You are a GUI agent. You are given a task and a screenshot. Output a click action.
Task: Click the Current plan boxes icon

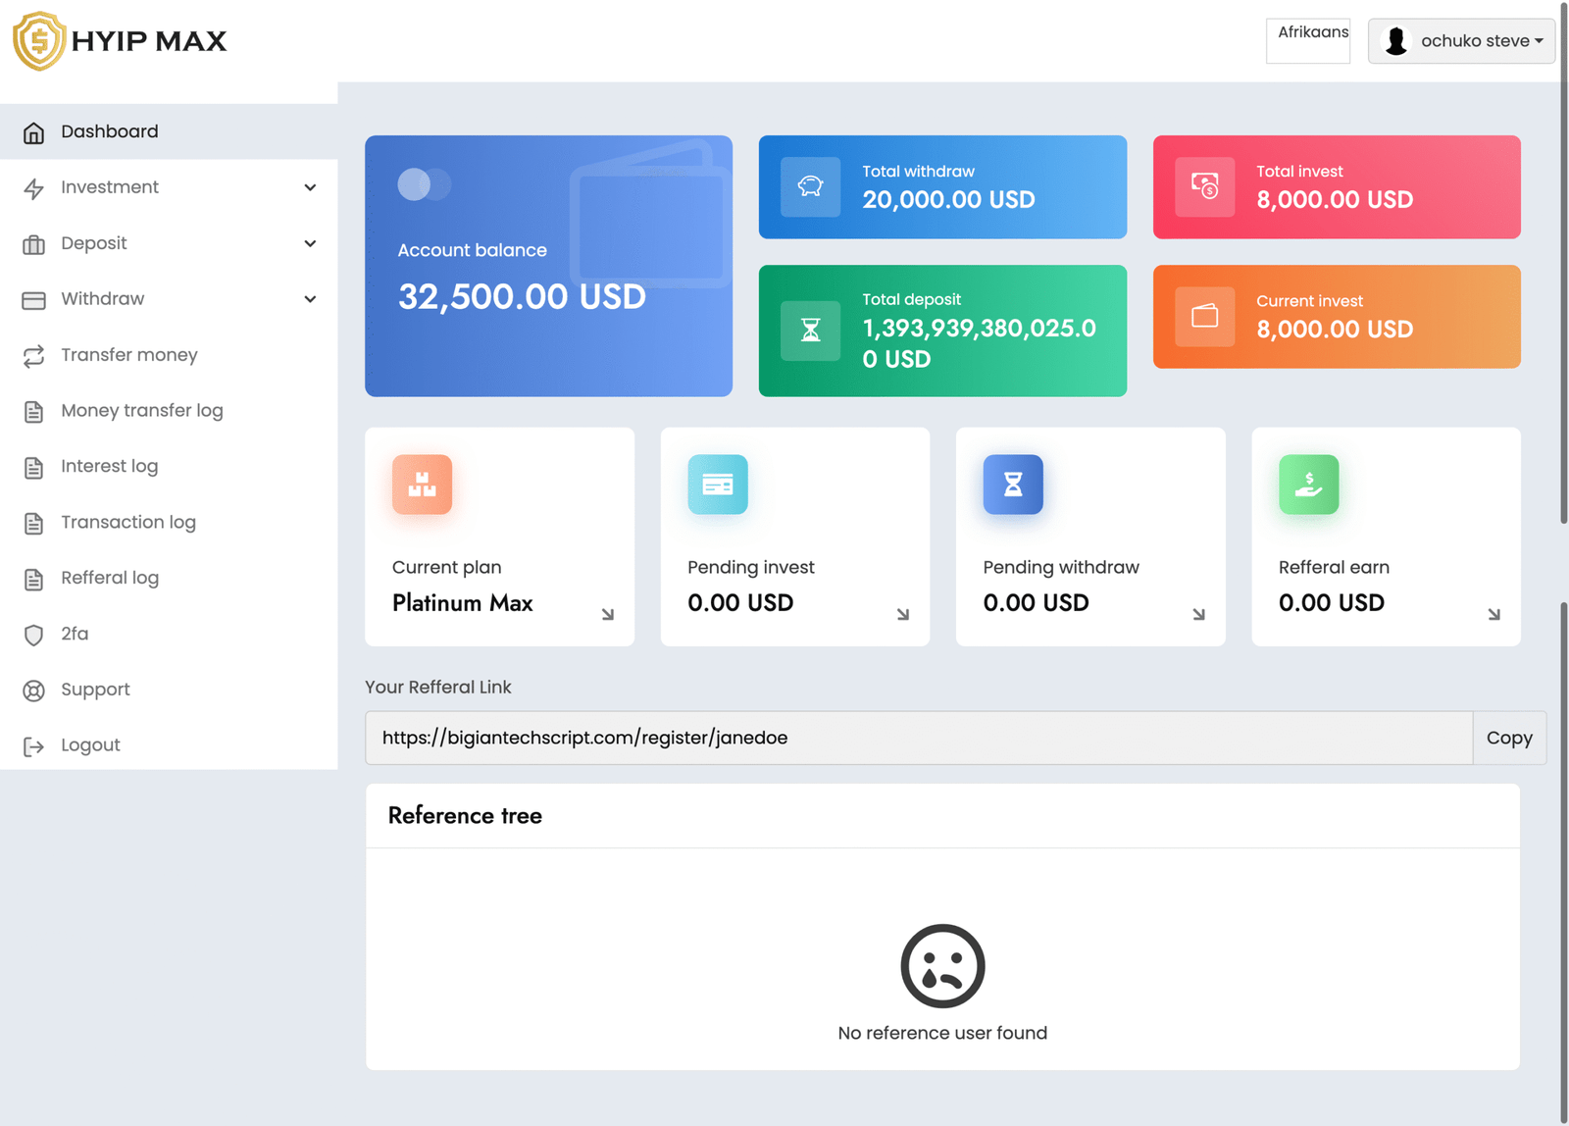(x=422, y=485)
